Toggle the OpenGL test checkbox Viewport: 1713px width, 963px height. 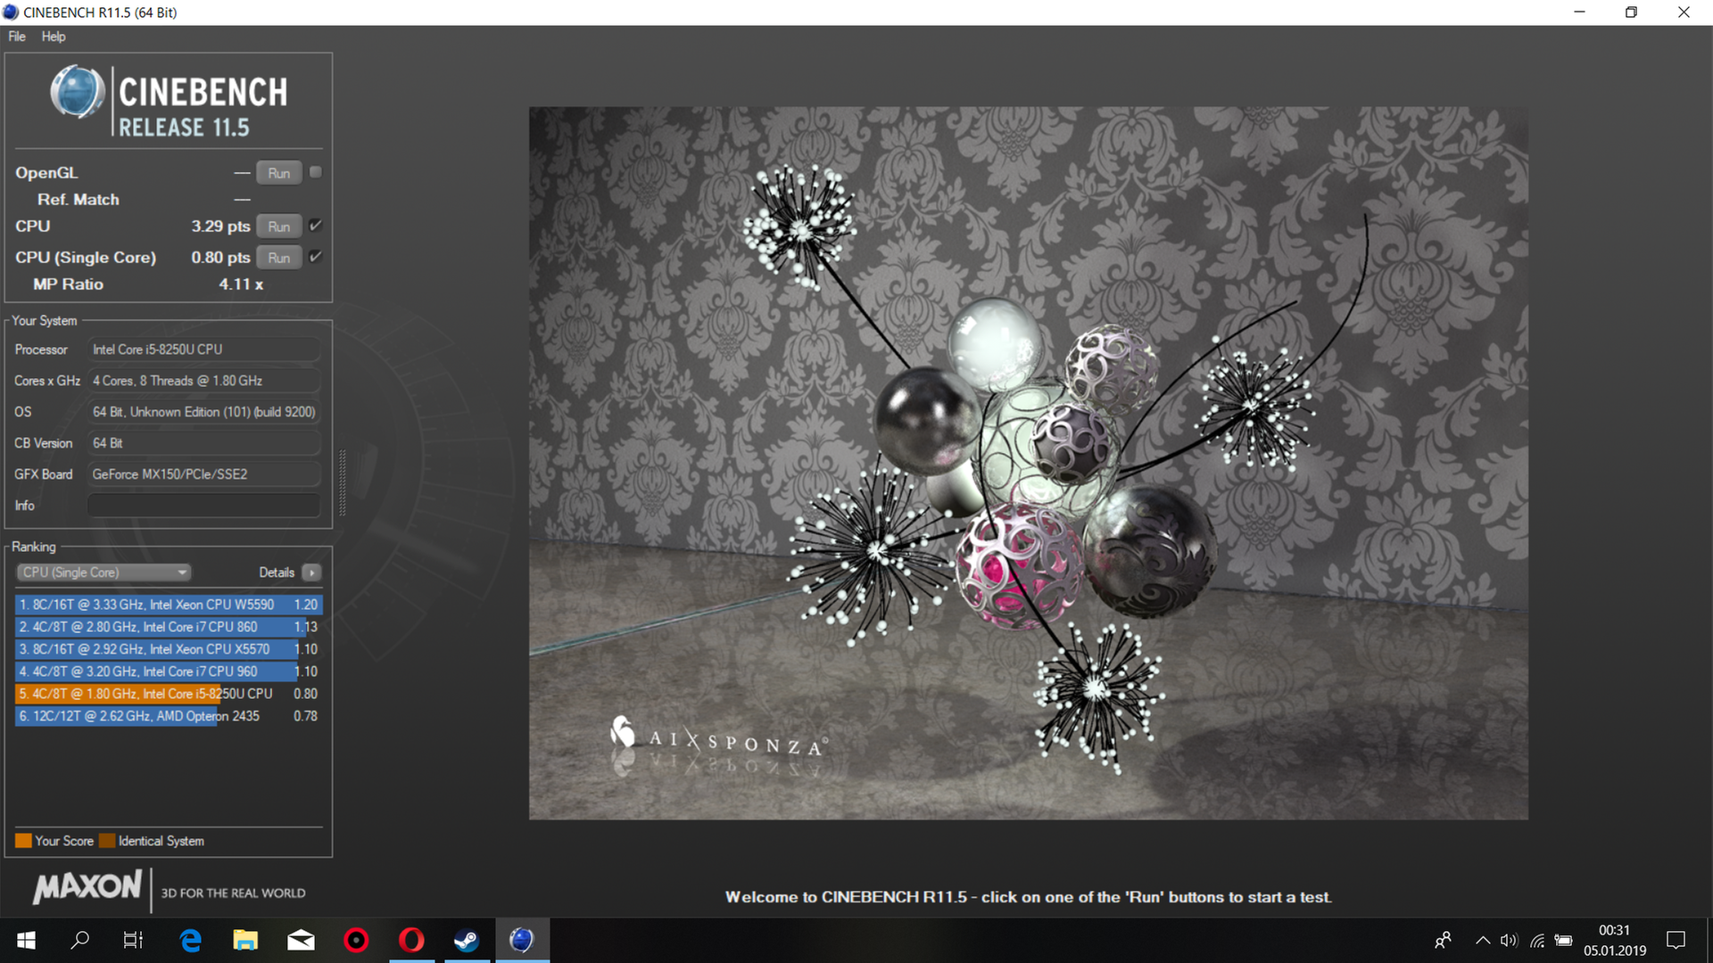(x=315, y=172)
